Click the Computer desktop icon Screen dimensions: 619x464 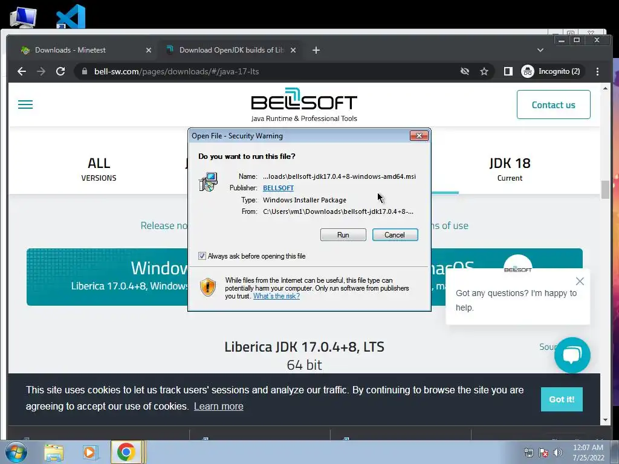[24, 16]
